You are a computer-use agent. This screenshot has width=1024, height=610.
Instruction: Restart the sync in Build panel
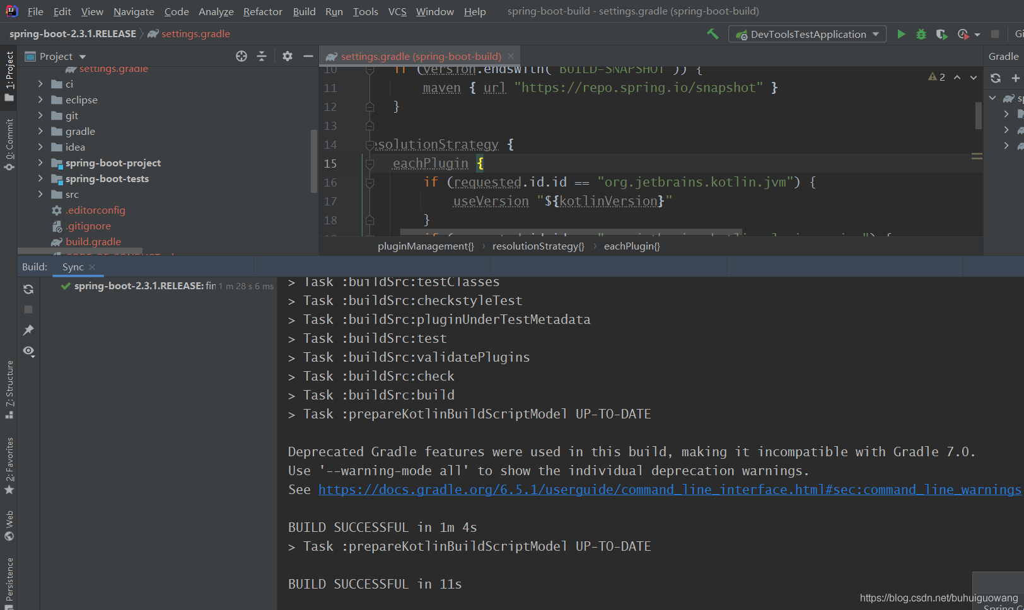pos(28,289)
